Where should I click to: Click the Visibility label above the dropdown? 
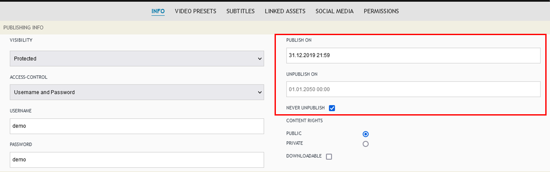pyautogui.click(x=21, y=40)
